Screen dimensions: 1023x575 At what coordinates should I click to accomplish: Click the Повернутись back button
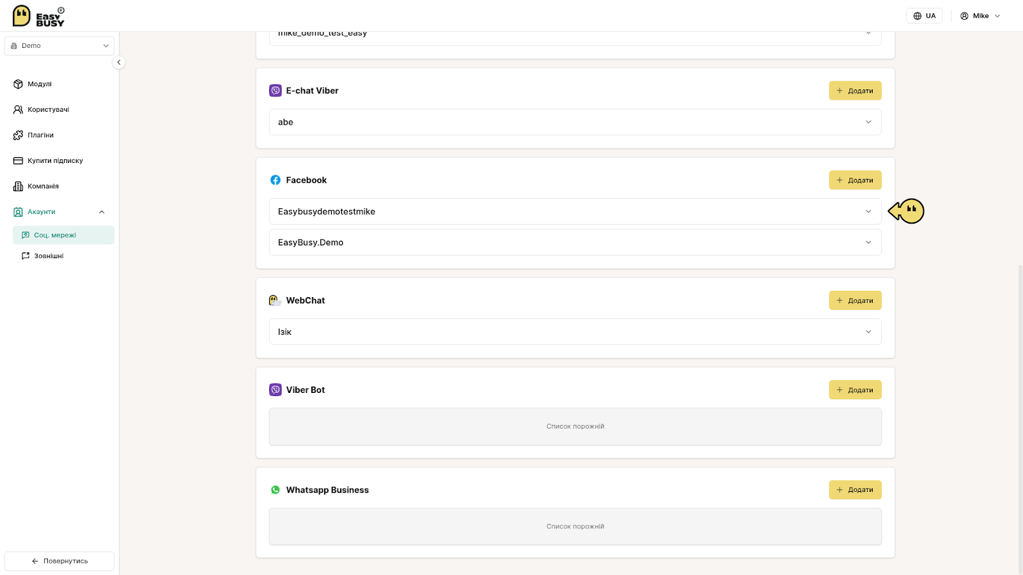59,561
